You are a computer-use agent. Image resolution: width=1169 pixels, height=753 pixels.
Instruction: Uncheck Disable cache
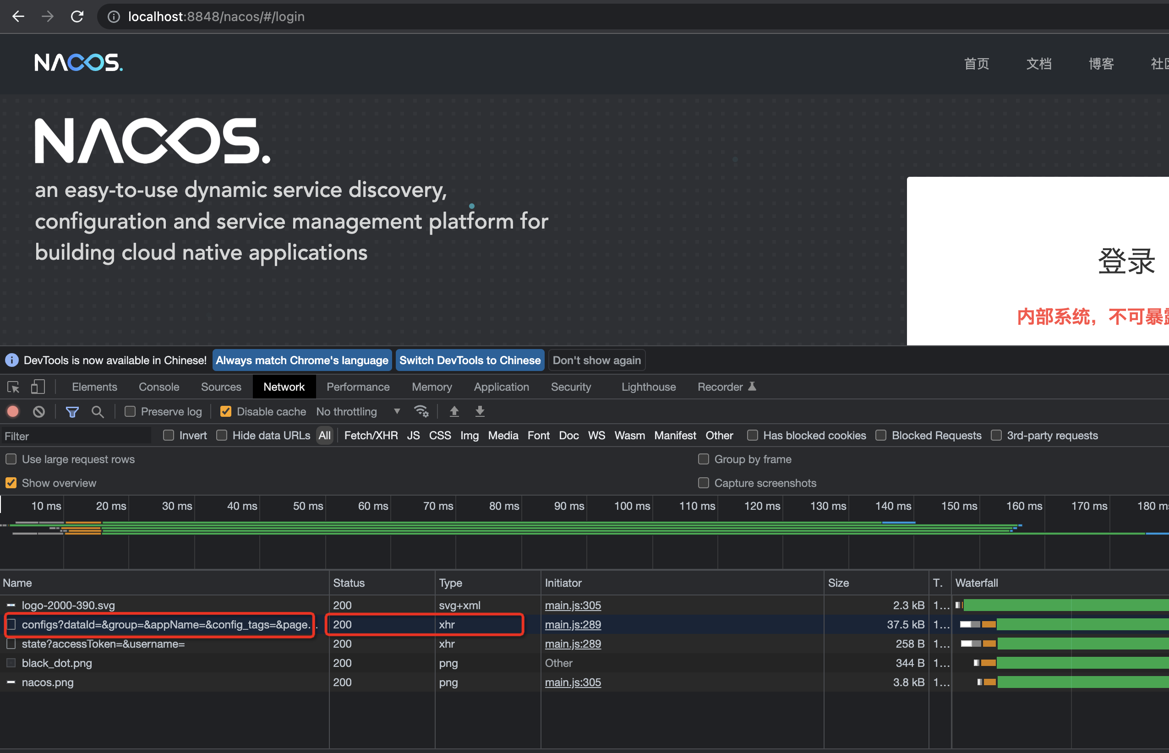(x=225, y=411)
